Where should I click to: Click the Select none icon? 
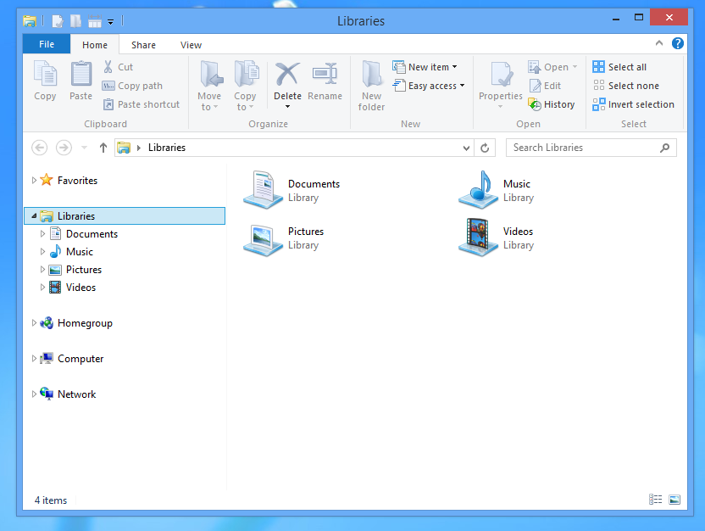click(598, 86)
